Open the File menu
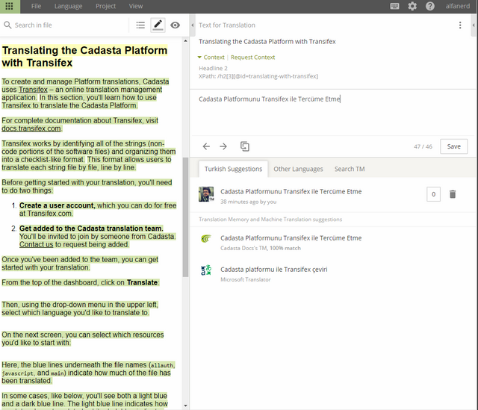The width and height of the screenshot is (478, 410). click(36, 6)
